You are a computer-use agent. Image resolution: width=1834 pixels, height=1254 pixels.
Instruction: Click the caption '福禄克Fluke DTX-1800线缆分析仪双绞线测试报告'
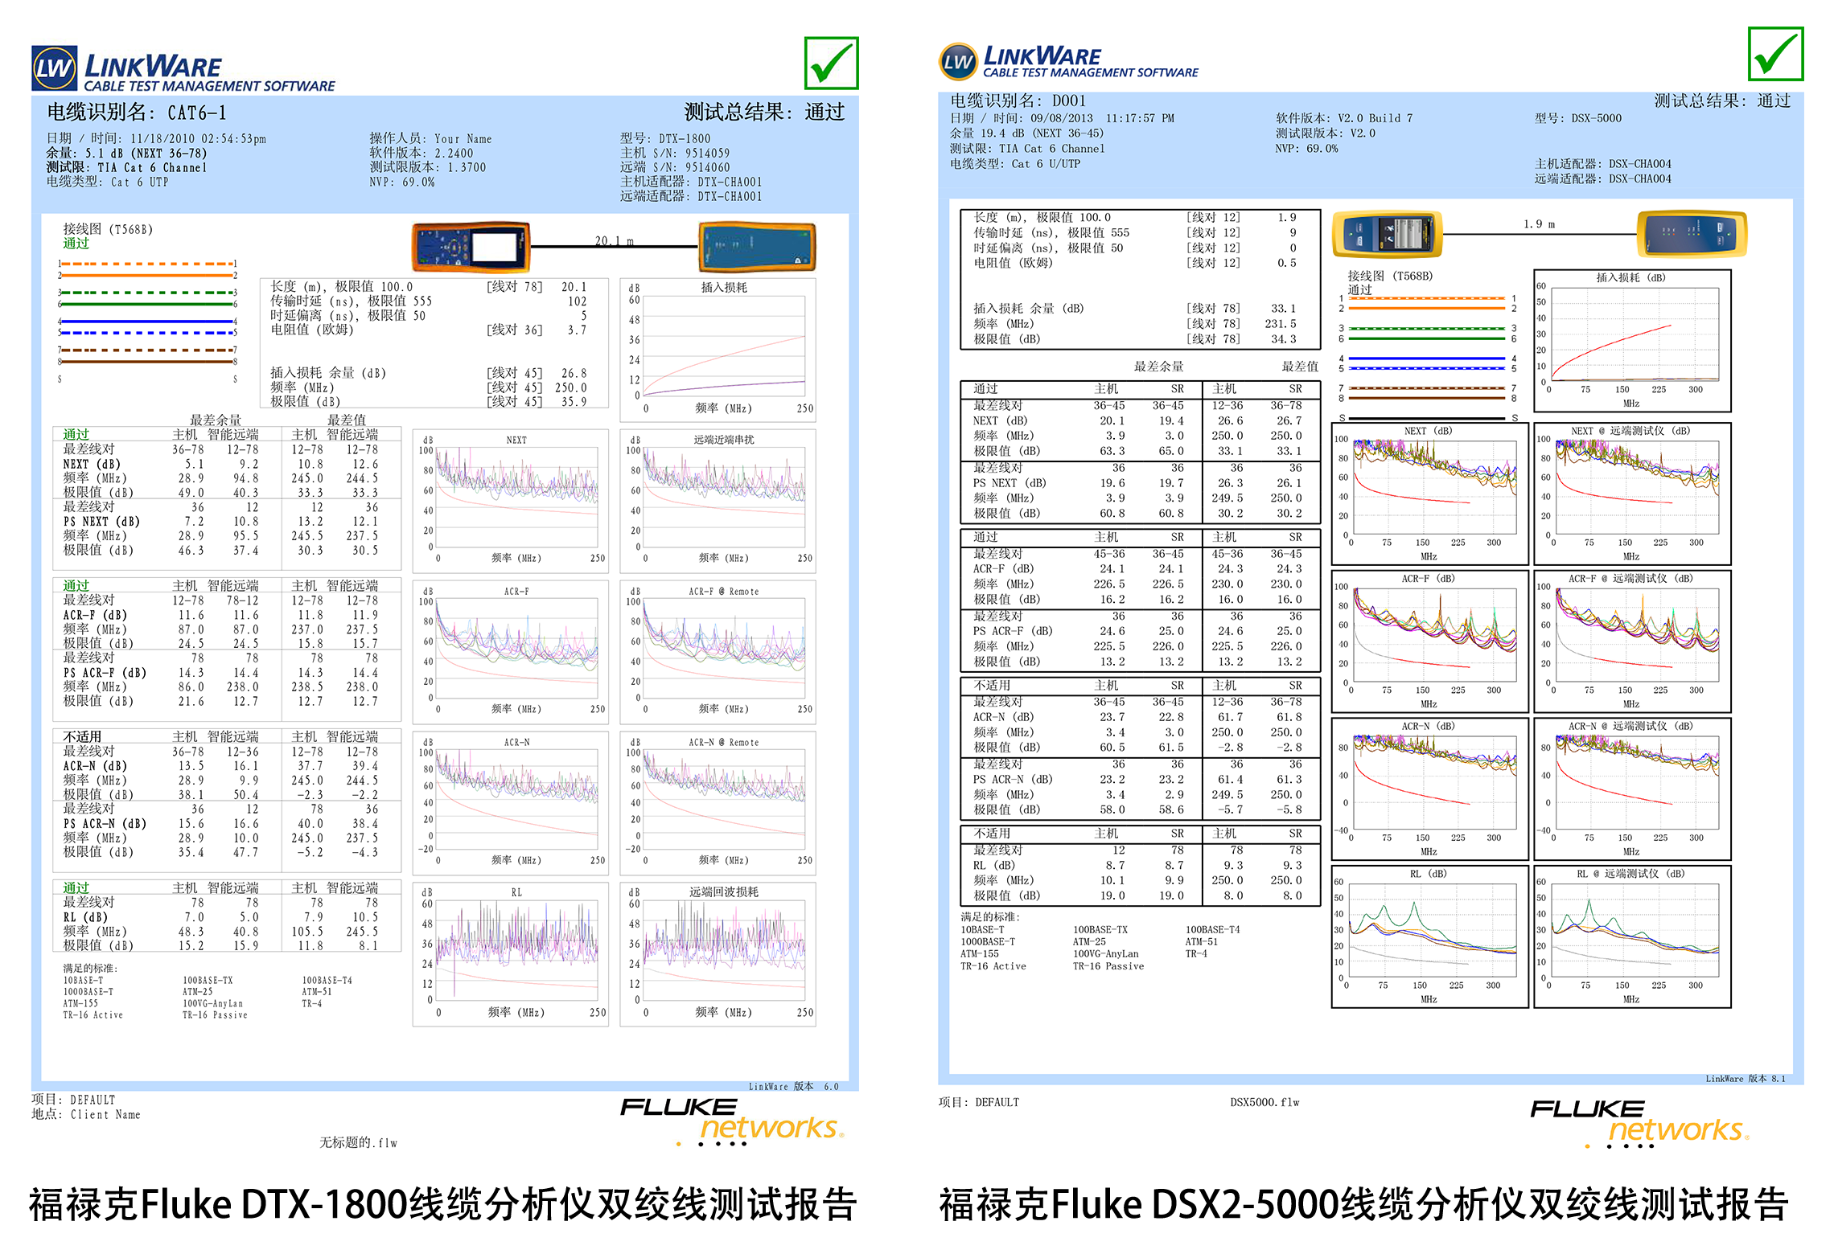(442, 1205)
